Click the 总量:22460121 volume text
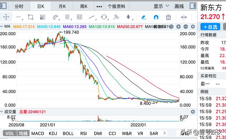 pyautogui.click(x=32, y=112)
